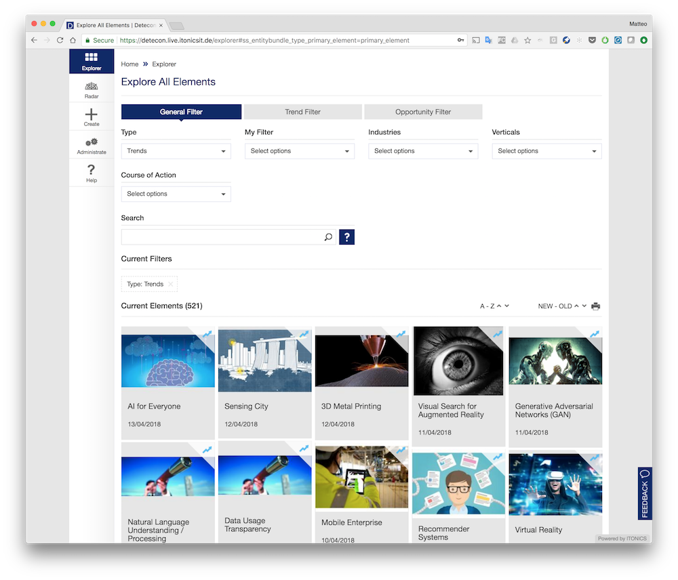
Task: Click trend icon on 3D Metal Printing card
Action: coord(401,333)
